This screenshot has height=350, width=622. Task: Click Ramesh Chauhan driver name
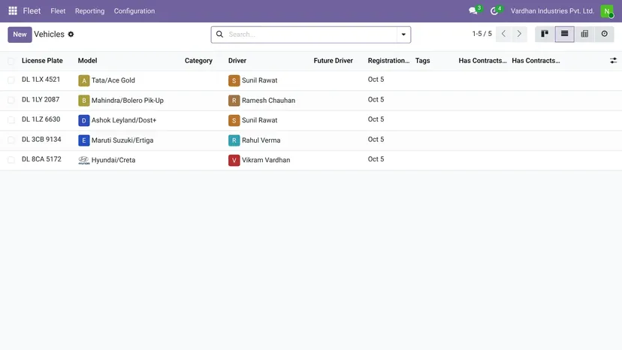(x=268, y=101)
